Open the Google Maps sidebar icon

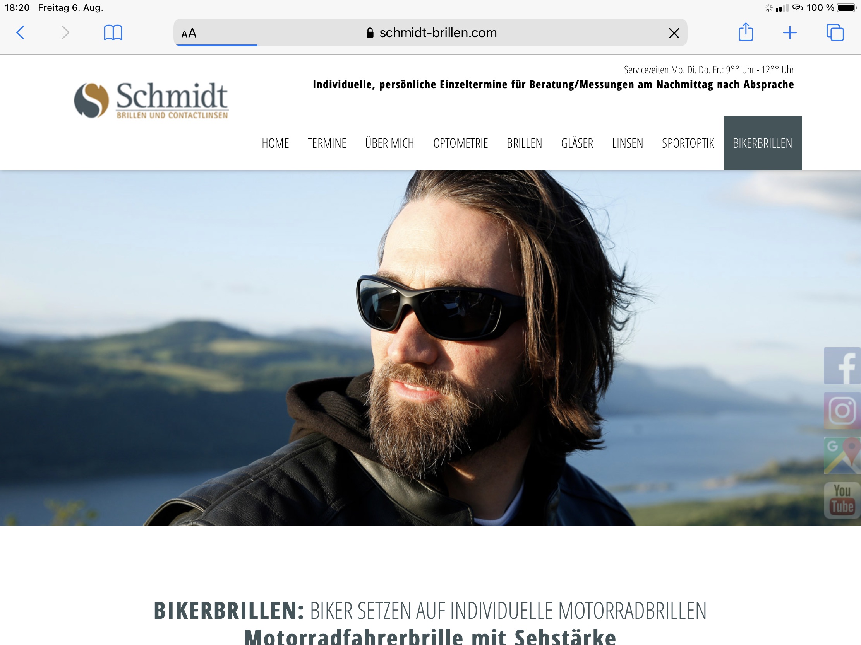pyautogui.click(x=842, y=455)
